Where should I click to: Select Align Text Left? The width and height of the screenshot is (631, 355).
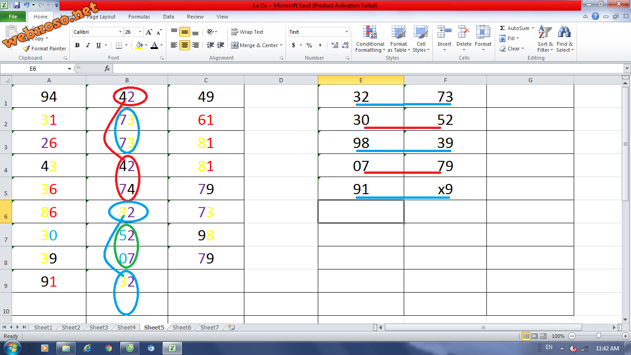(174, 45)
